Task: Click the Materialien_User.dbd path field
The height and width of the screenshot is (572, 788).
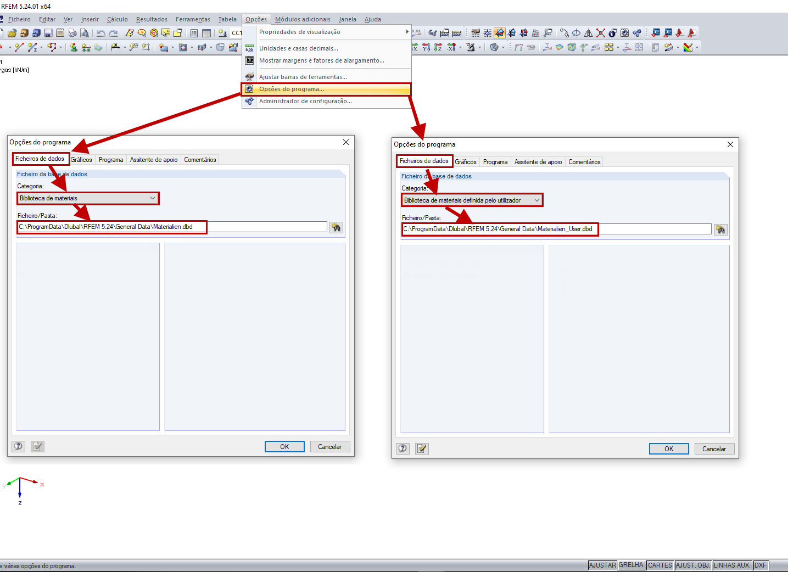Action: [557, 229]
